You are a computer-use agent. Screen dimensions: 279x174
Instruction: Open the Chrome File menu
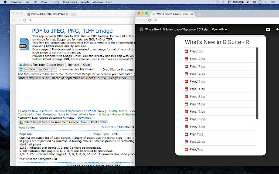click(x=27, y=2)
